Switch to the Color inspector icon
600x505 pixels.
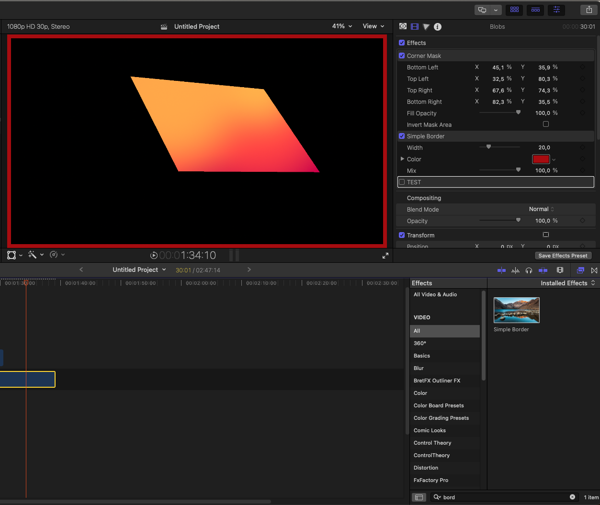[426, 27]
